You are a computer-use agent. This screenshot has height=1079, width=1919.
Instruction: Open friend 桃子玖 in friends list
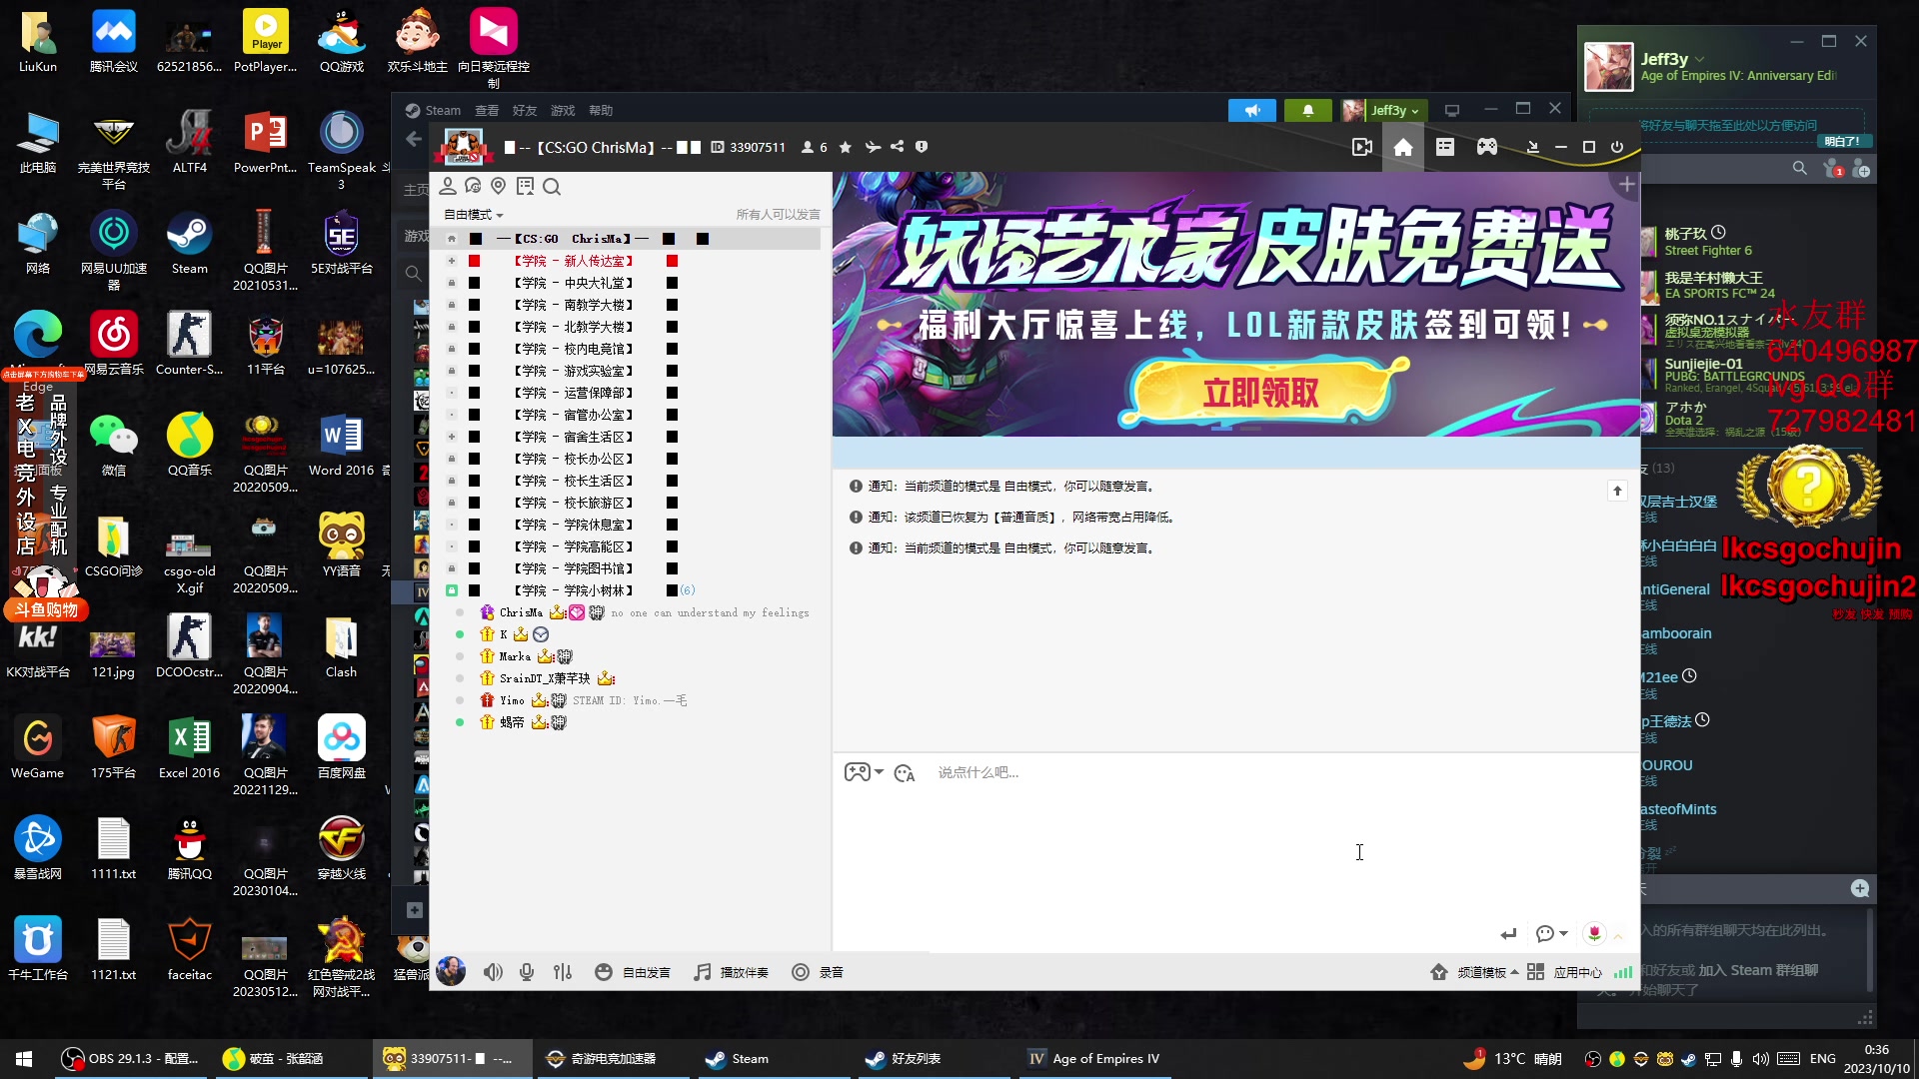[x=1686, y=233]
